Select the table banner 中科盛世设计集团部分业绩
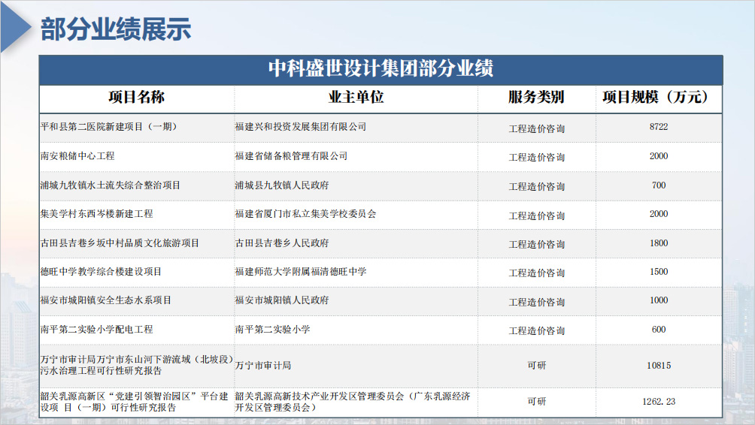 click(x=381, y=68)
